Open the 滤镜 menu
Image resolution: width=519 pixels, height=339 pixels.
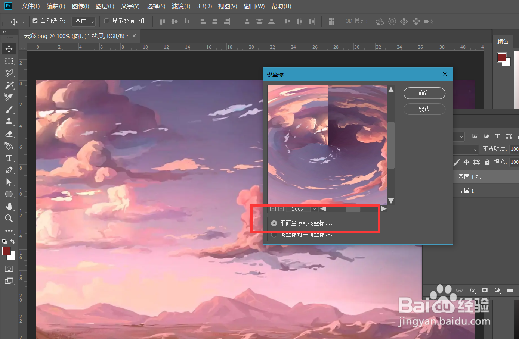pos(181,6)
